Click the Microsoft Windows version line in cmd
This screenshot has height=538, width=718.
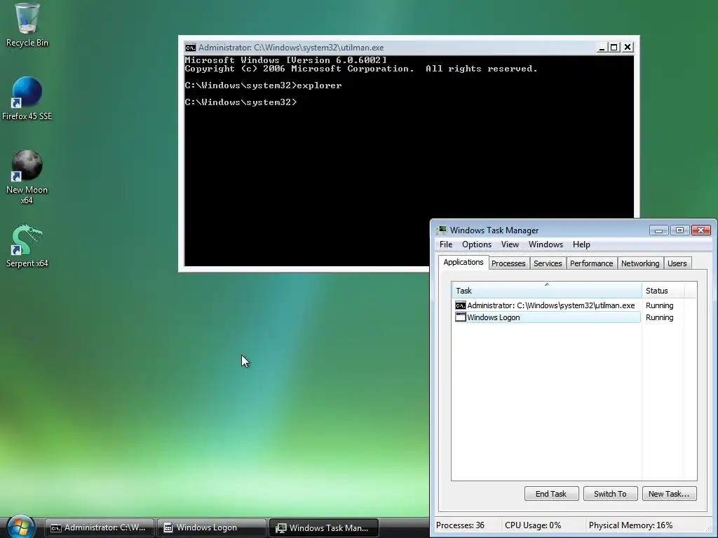286,60
